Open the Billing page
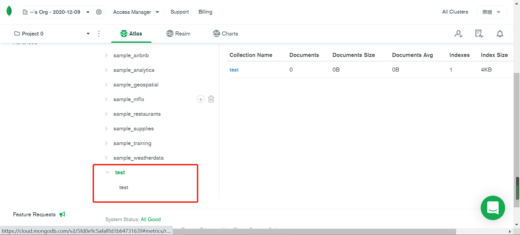 (205, 12)
